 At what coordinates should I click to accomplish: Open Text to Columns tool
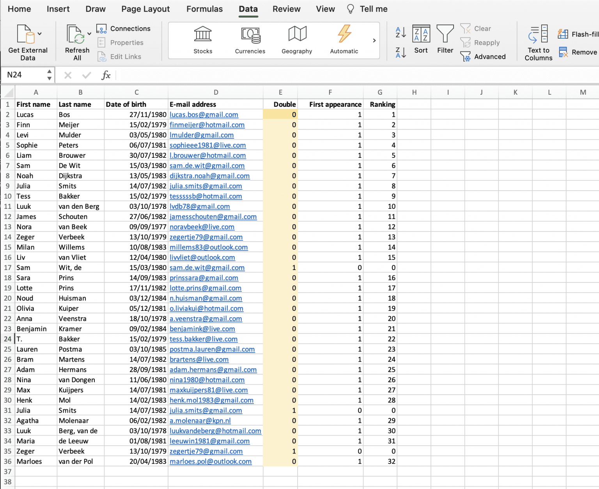pos(539,34)
